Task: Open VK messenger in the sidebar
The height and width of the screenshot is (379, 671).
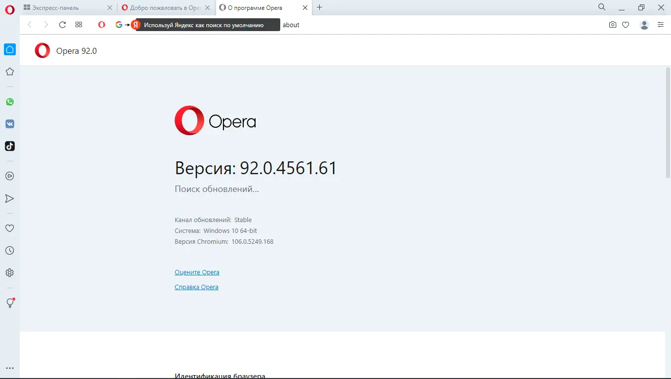Action: pos(10,124)
